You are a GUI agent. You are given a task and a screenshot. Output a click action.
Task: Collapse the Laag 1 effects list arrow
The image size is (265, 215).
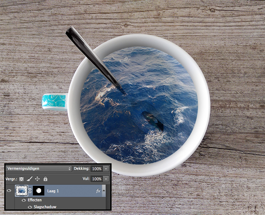(104, 191)
